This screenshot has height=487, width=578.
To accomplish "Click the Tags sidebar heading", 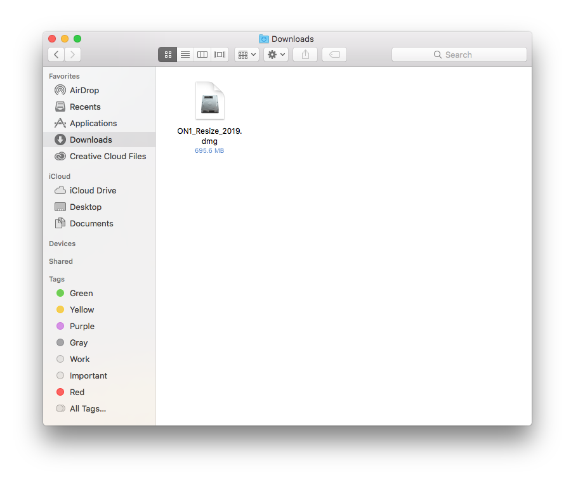I will tap(56, 279).
